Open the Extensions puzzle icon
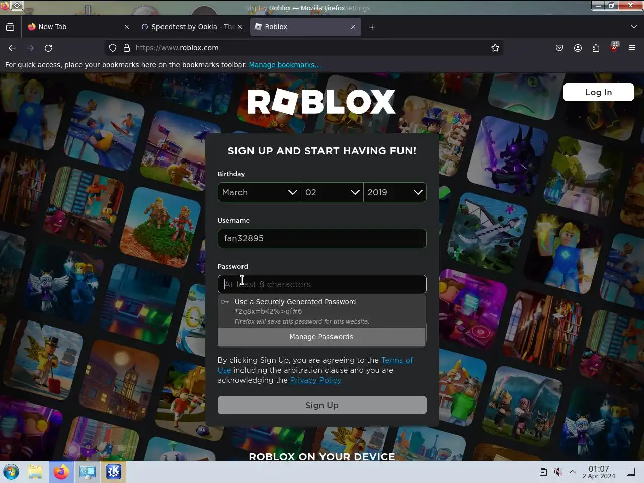Image resolution: width=644 pixels, height=483 pixels. click(596, 48)
